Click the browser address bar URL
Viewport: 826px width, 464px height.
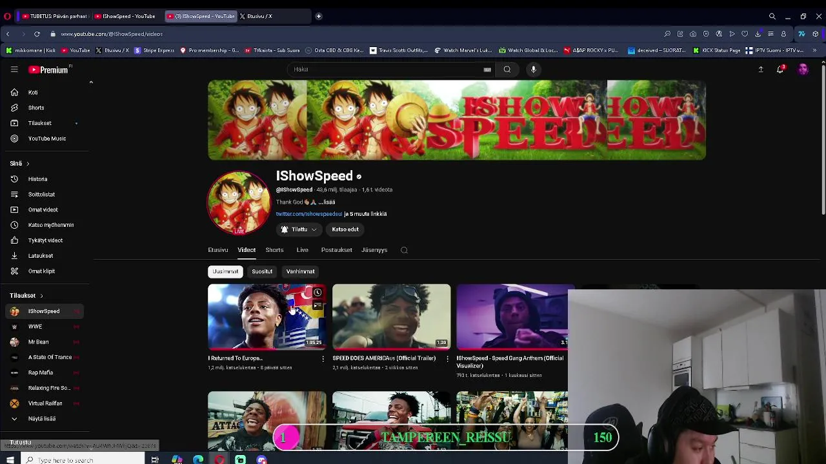tap(112, 34)
